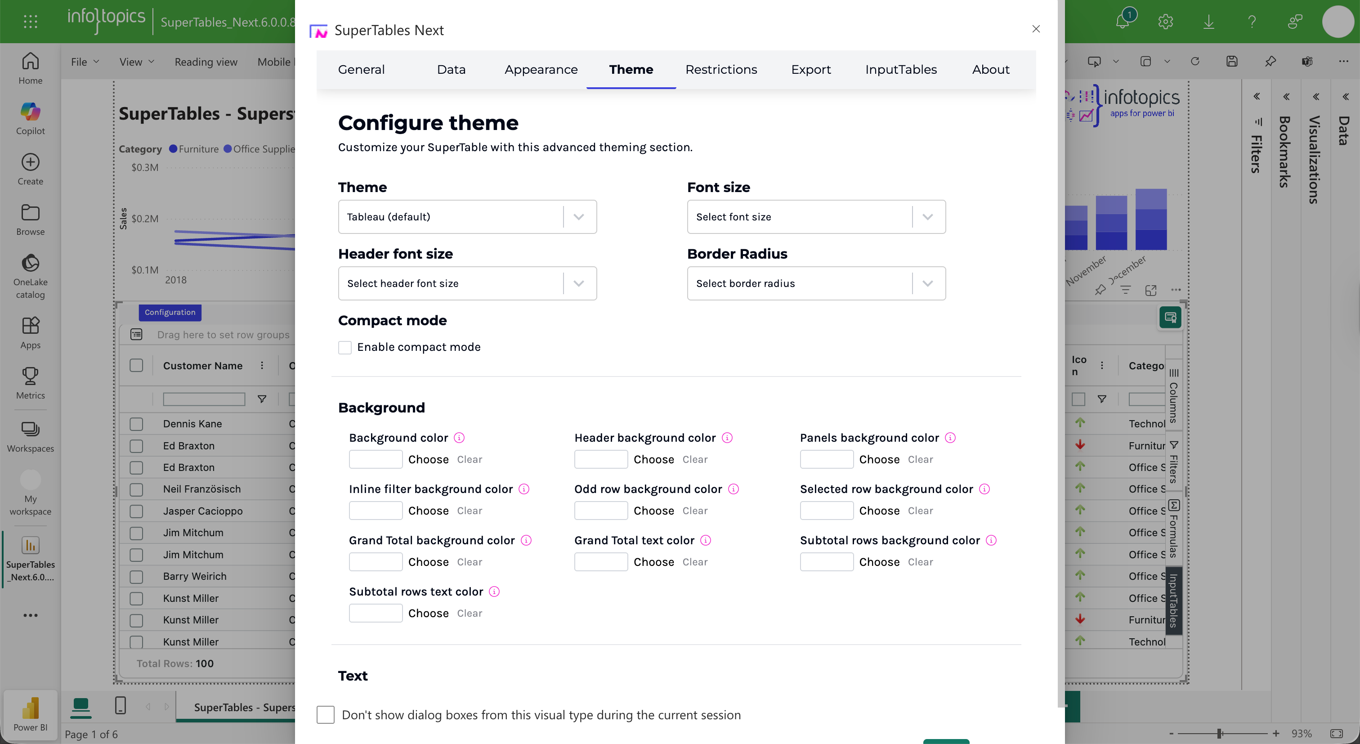This screenshot has height=744, width=1360.
Task: Click the download arrow icon in header
Action: 1208,22
